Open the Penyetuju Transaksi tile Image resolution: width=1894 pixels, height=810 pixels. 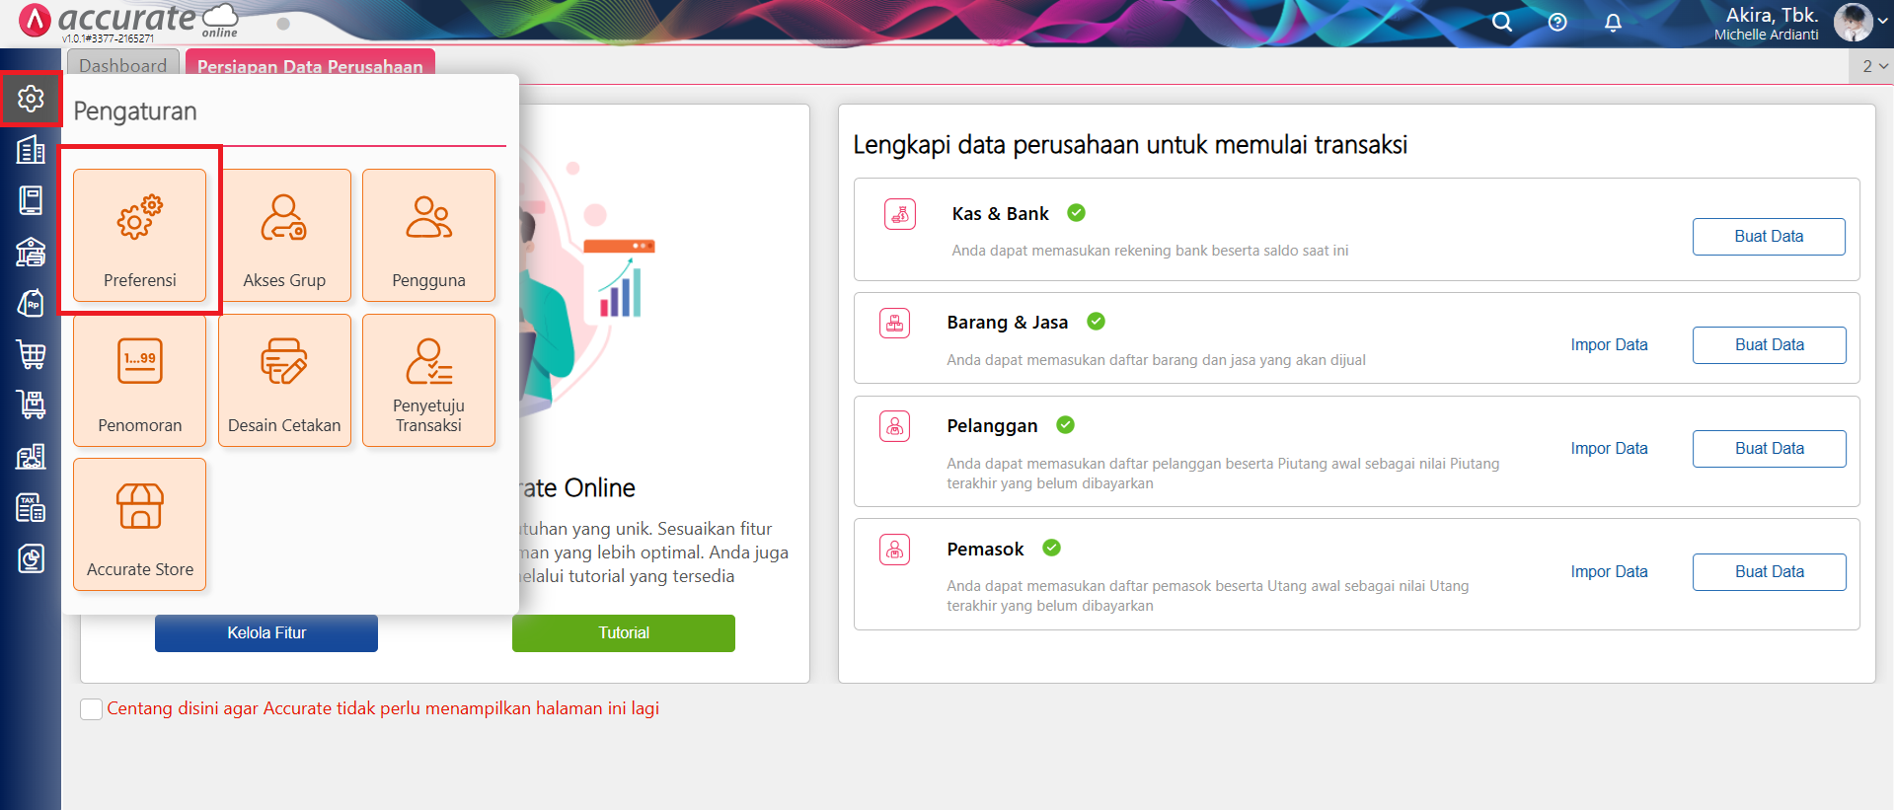[428, 380]
